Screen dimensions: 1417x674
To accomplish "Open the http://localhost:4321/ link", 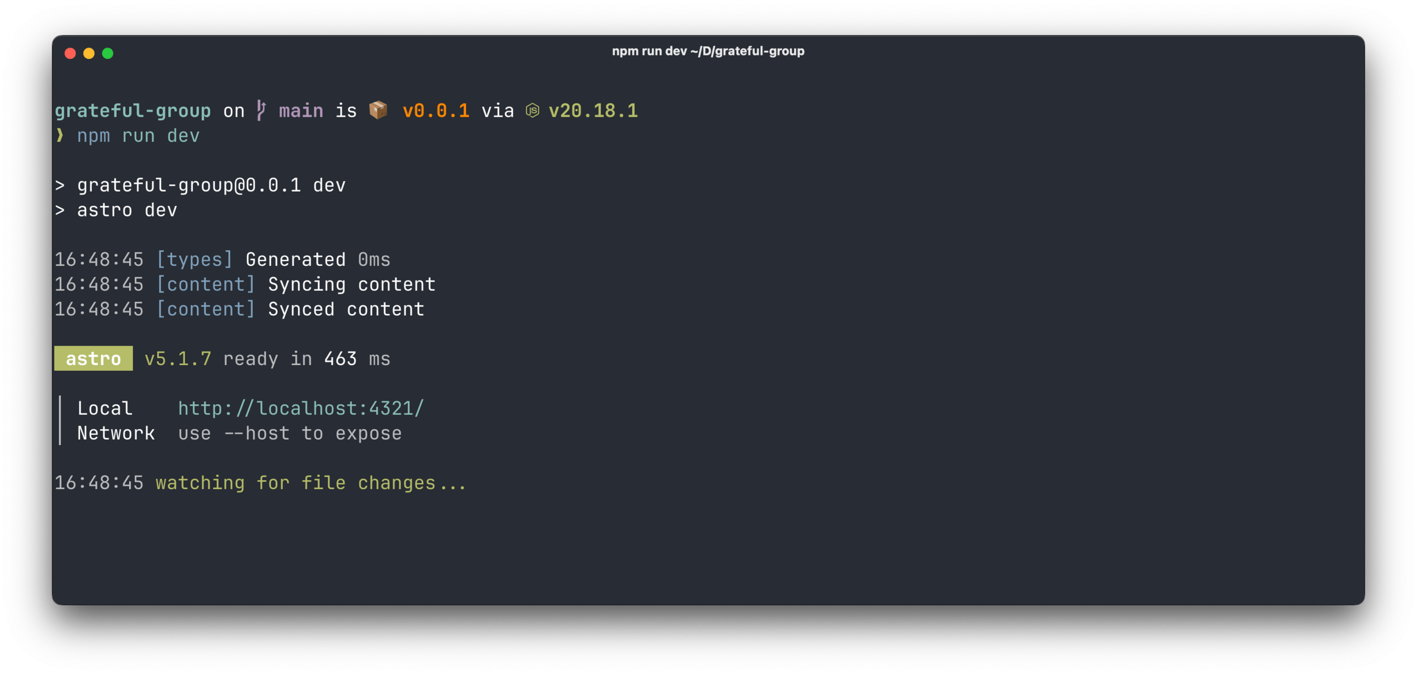I will 300,409.
